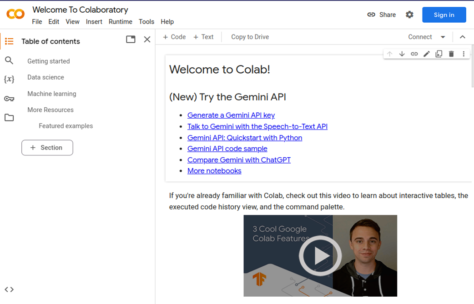Image resolution: width=474 pixels, height=304 pixels.
Task: Move the cell down using the arrow
Action: tap(402, 54)
